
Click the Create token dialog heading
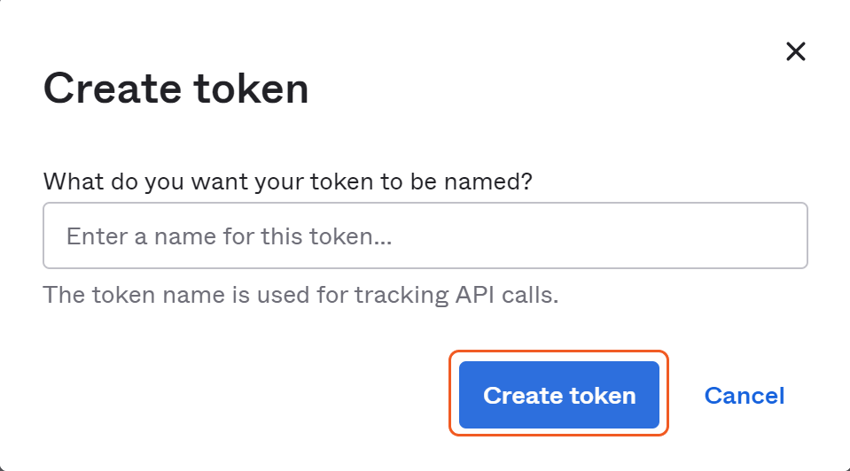[176, 89]
